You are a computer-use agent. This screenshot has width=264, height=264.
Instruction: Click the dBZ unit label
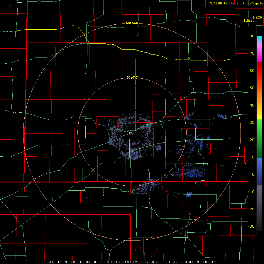point(249,21)
